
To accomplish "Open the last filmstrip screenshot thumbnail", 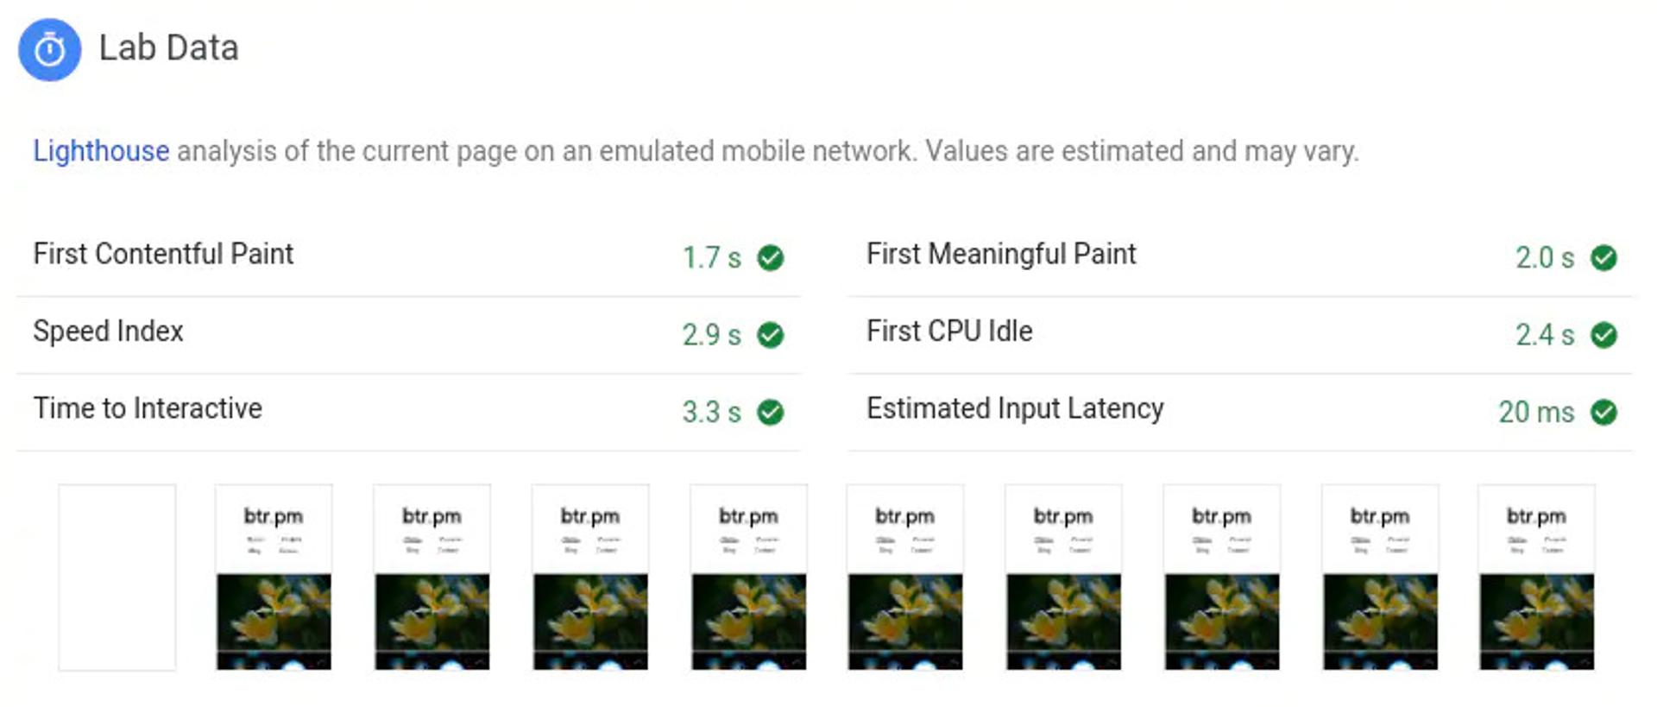I will pyautogui.click(x=1536, y=577).
